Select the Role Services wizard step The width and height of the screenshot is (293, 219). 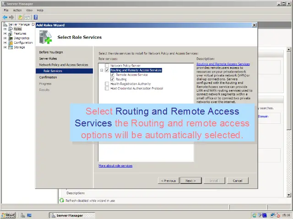point(64,71)
